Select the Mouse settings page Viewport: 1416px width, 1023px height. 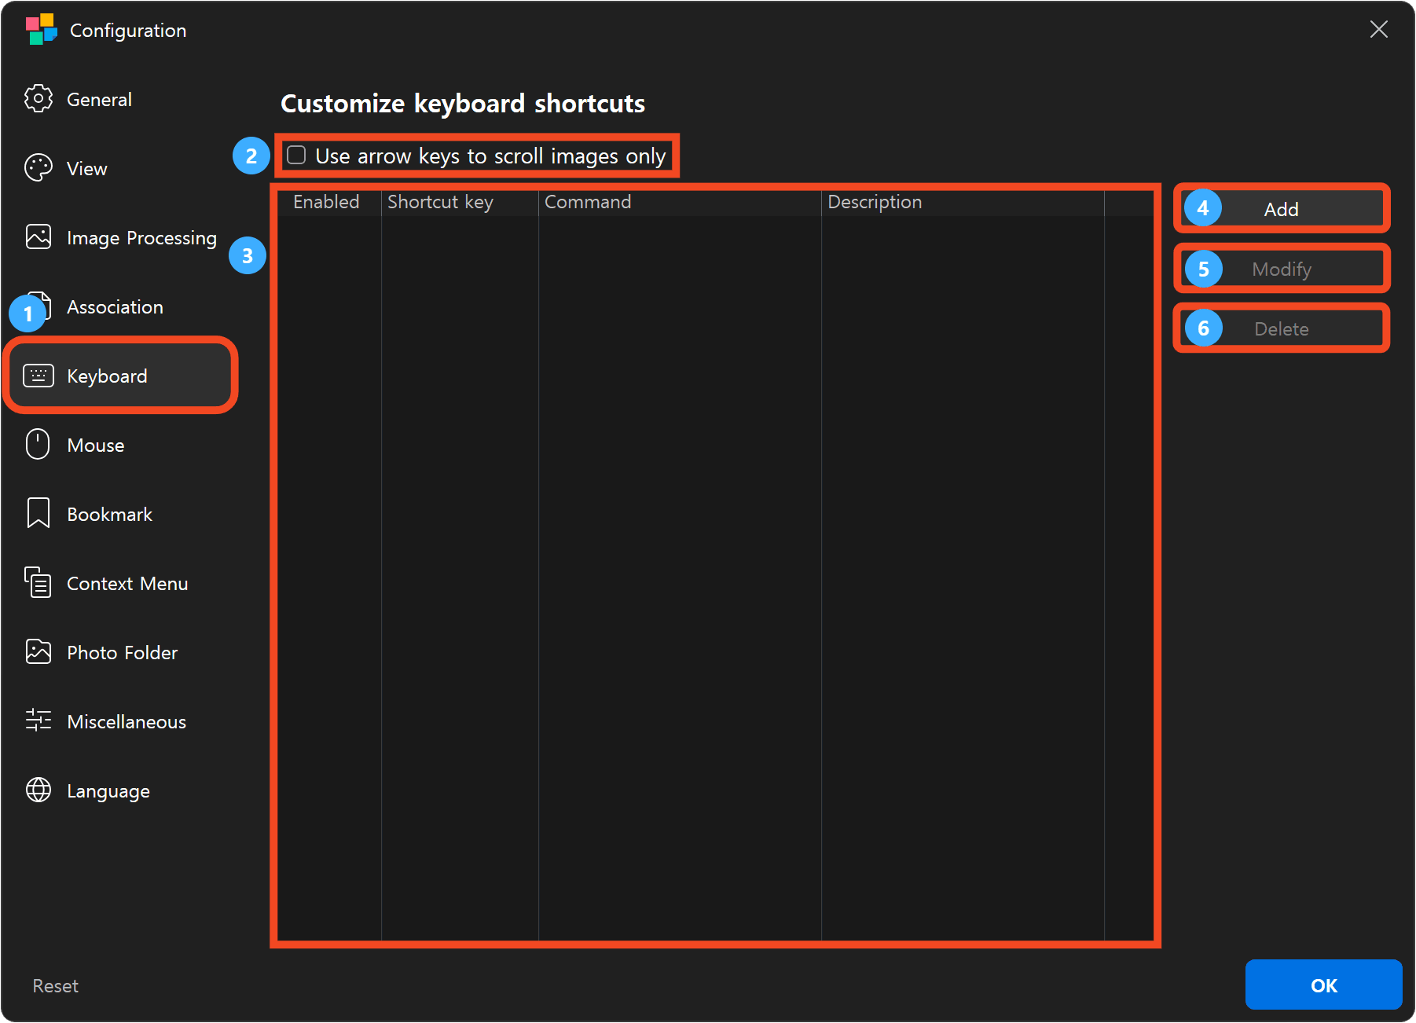pyautogui.click(x=118, y=445)
